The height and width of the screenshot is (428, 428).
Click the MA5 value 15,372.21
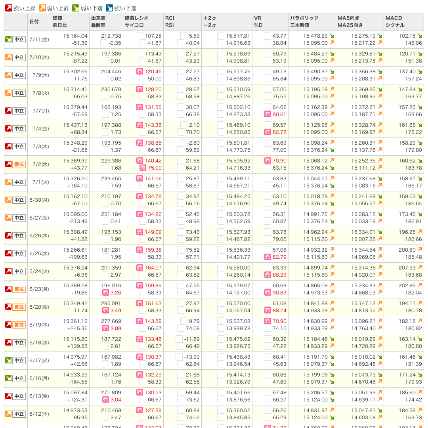tap(363, 107)
